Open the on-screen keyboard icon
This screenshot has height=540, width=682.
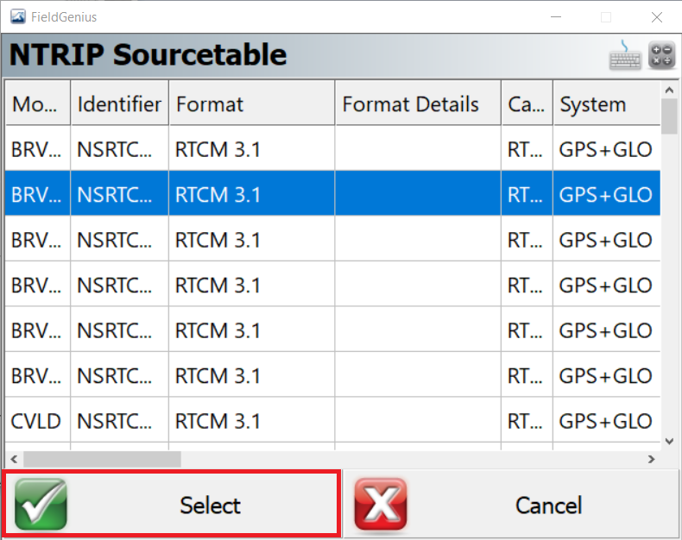click(625, 55)
